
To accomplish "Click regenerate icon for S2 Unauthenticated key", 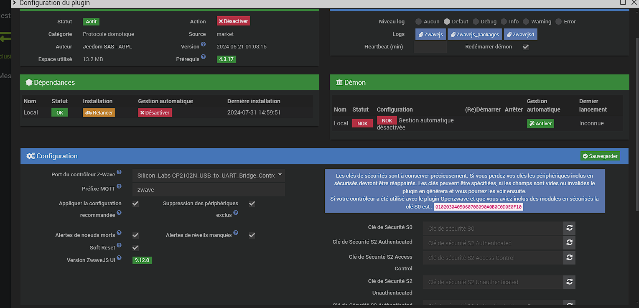I will point(569,282).
